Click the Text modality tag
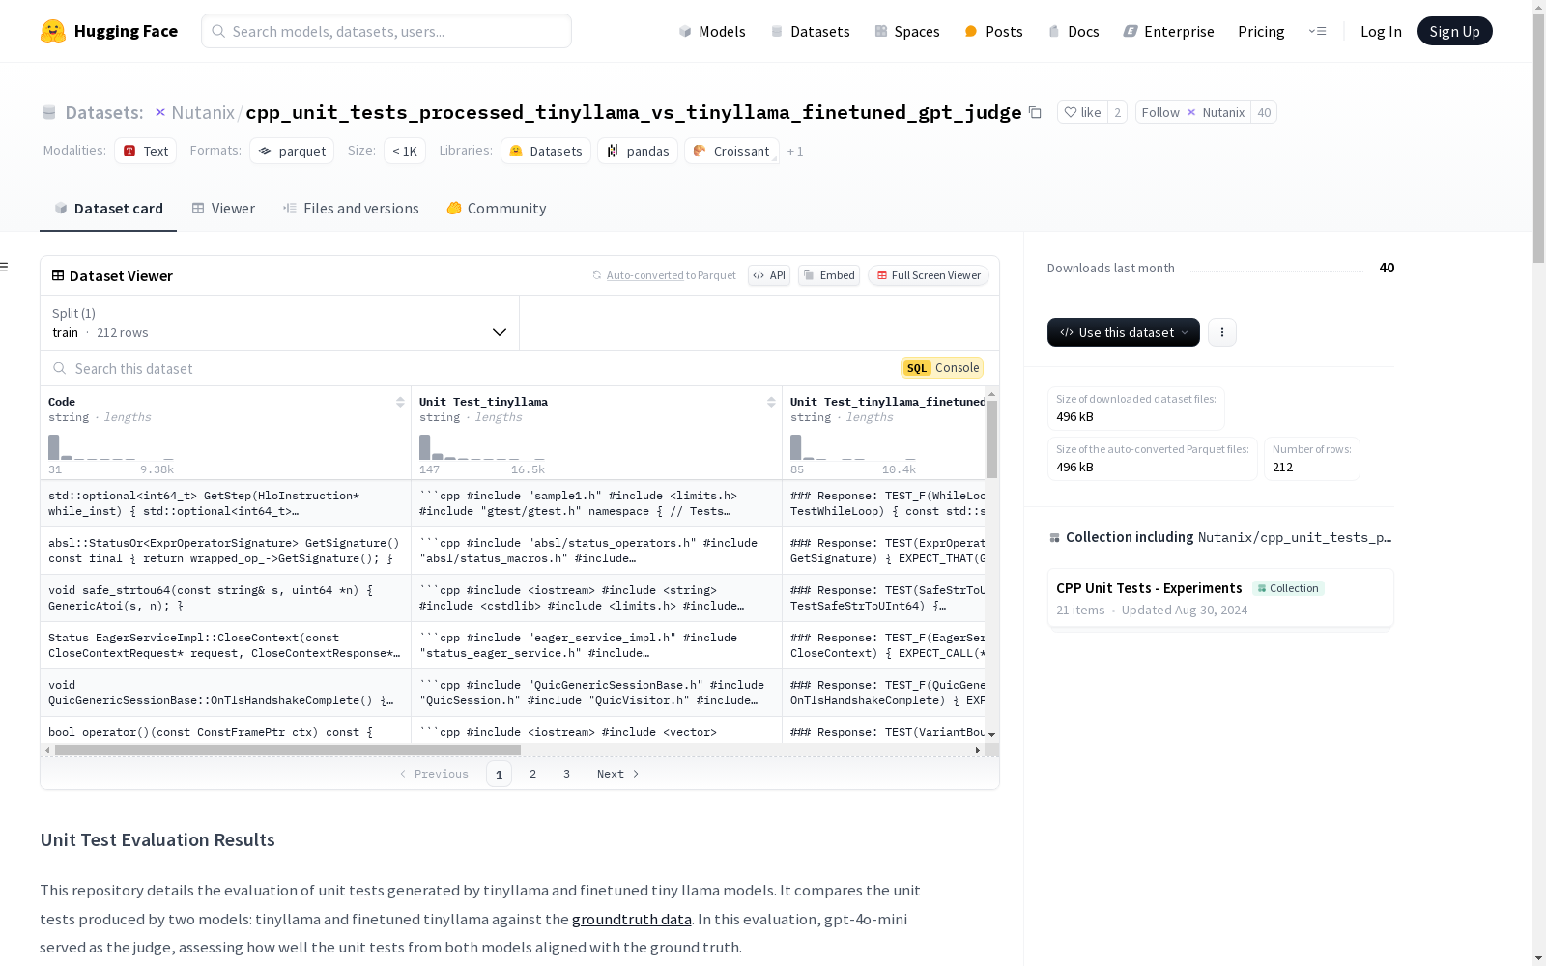This screenshot has width=1546, height=966. click(x=146, y=151)
